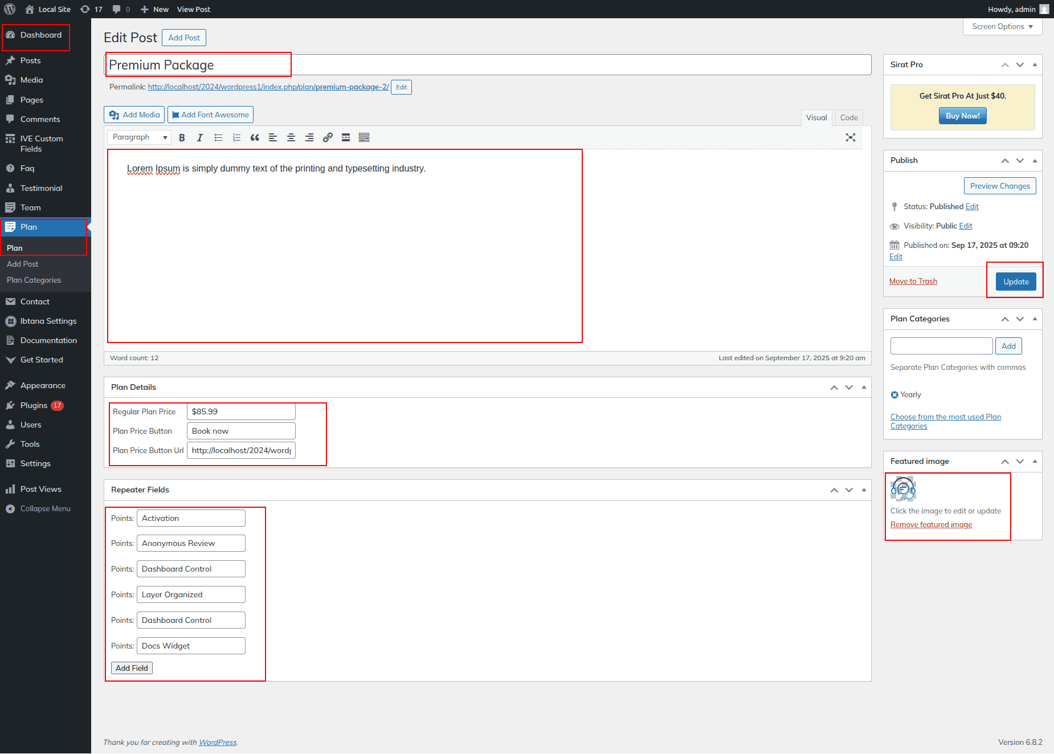Insert a numbered list
Image resolution: width=1054 pixels, height=754 pixels.
236,137
